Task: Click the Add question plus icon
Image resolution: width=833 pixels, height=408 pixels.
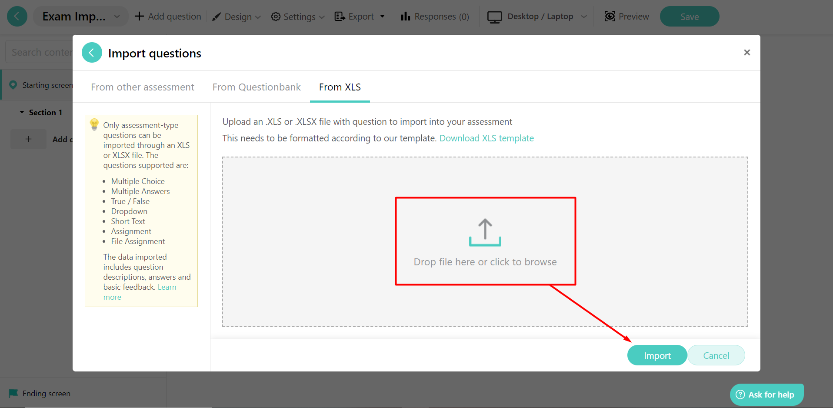Action: pos(139,16)
